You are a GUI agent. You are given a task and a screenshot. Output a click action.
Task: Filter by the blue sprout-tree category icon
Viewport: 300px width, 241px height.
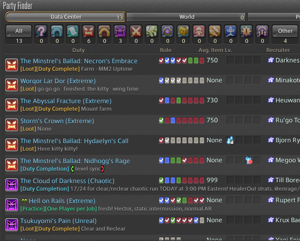point(231,31)
